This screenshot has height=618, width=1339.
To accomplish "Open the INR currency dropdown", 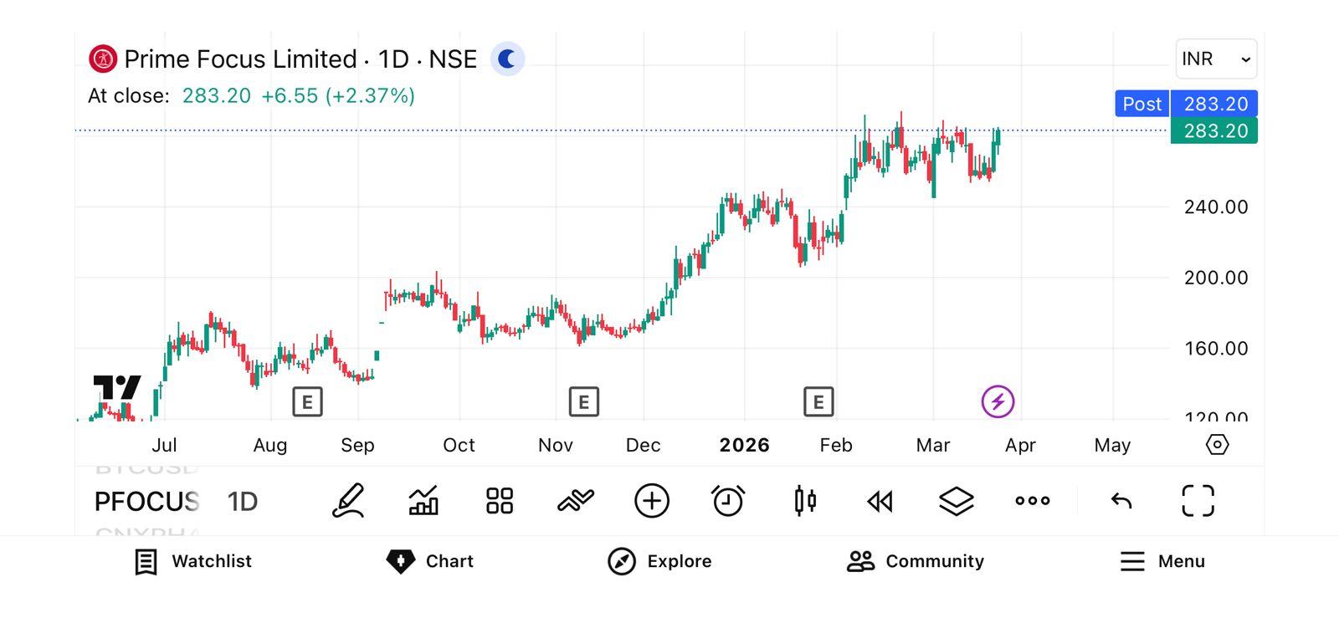I will tap(1216, 59).
